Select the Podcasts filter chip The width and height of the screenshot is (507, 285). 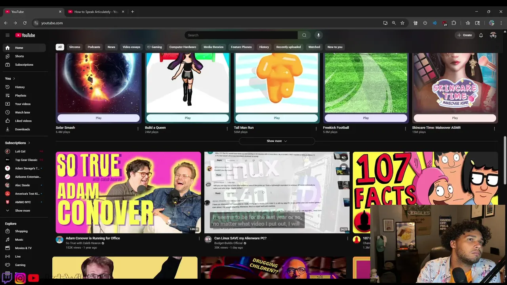coord(94,47)
